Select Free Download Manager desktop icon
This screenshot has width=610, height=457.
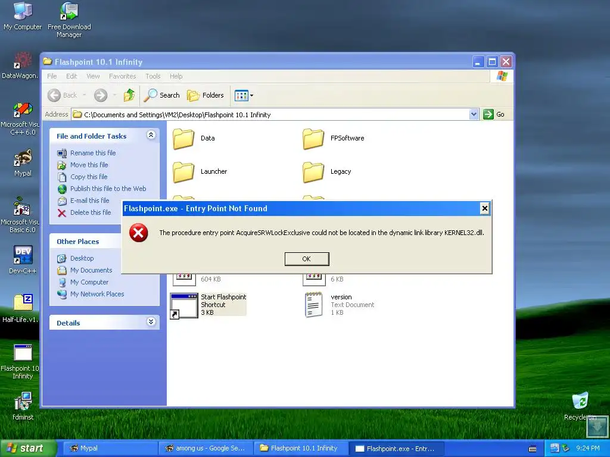coord(69,20)
